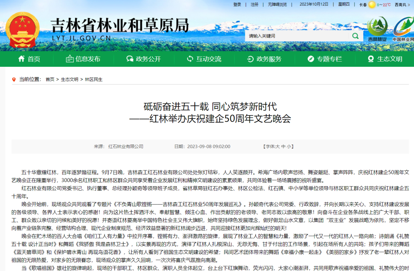Click the publish date 2023-09-08 09:02:00

coord(209,146)
